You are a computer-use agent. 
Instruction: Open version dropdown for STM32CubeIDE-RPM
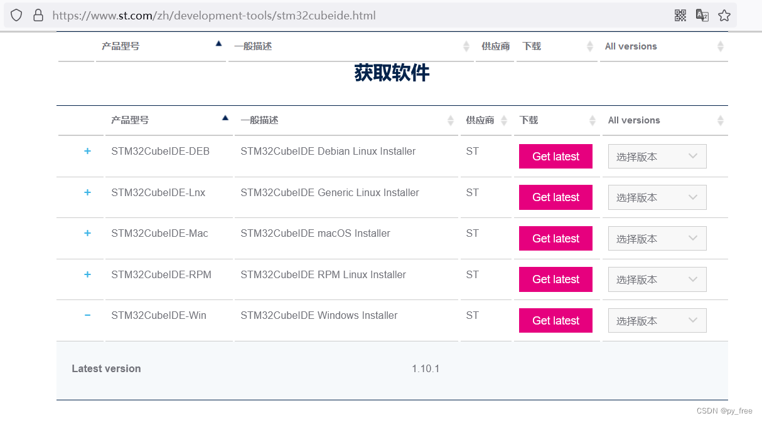657,279
